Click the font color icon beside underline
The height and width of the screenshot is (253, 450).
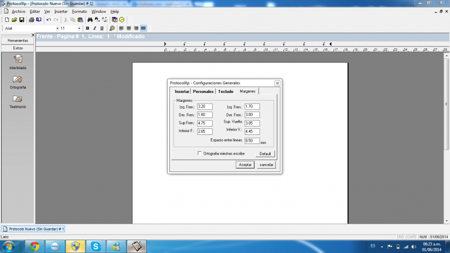[112, 29]
